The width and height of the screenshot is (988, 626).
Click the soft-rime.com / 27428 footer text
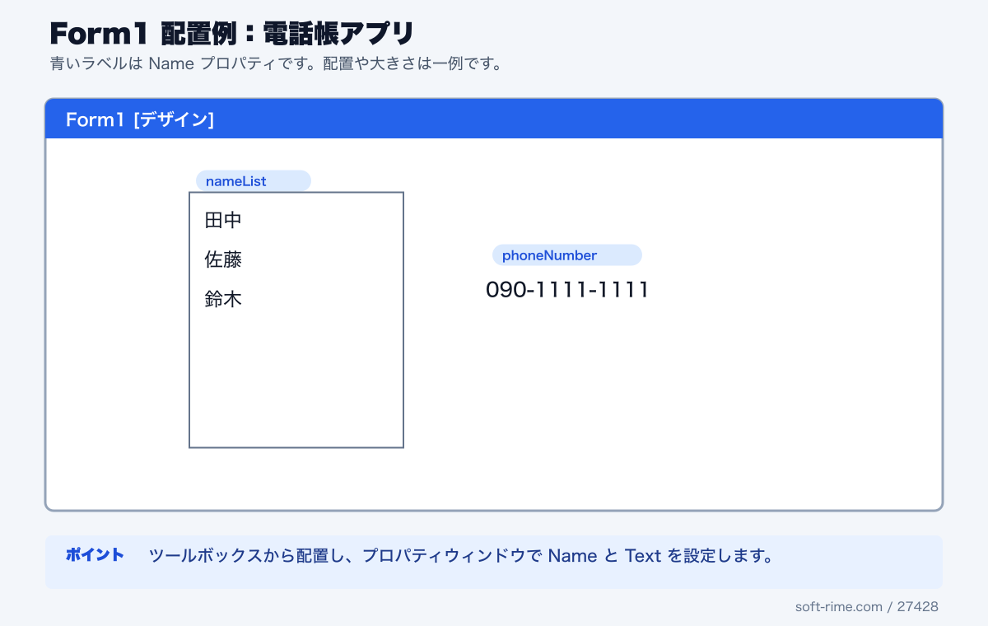coord(867,606)
